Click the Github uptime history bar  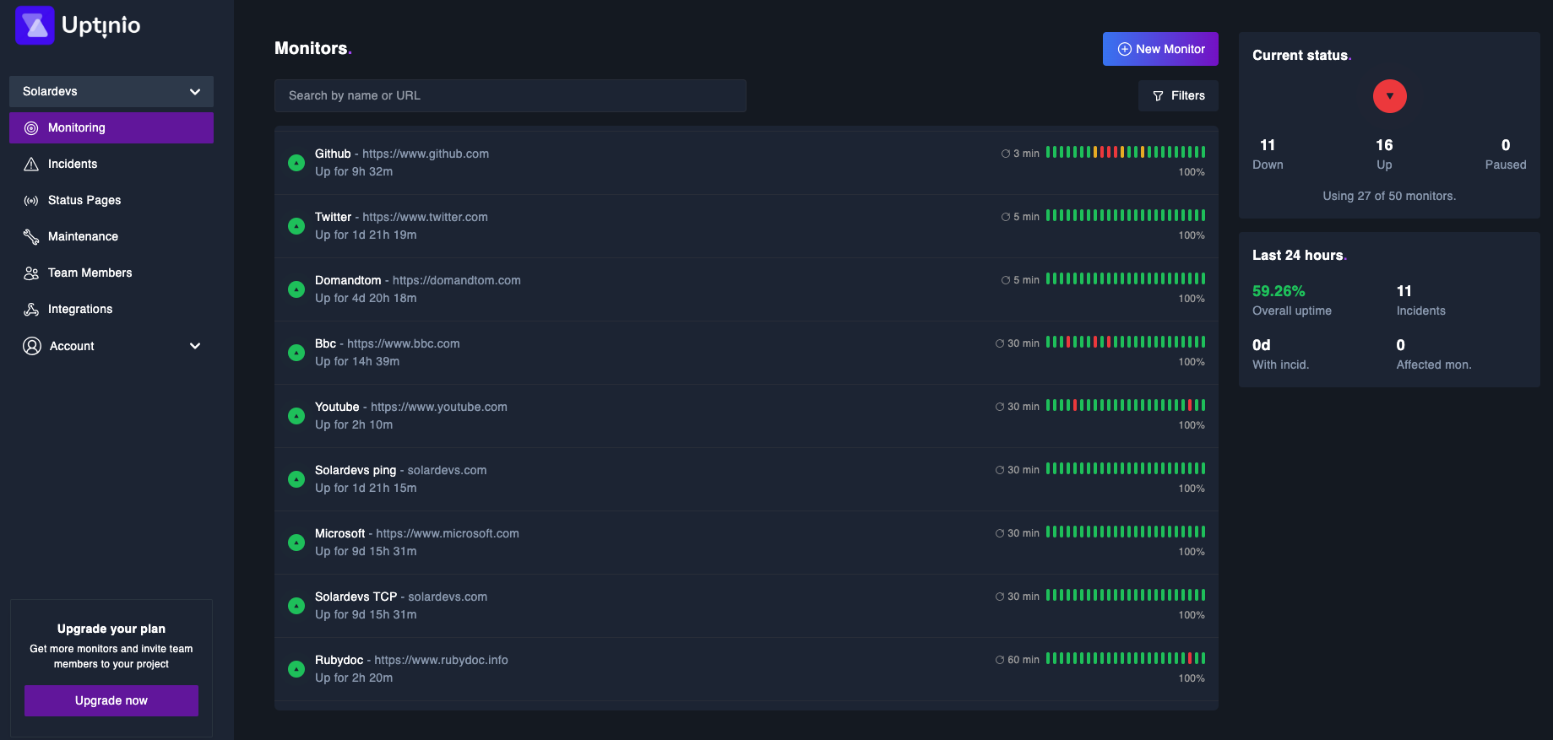[x=1126, y=152]
